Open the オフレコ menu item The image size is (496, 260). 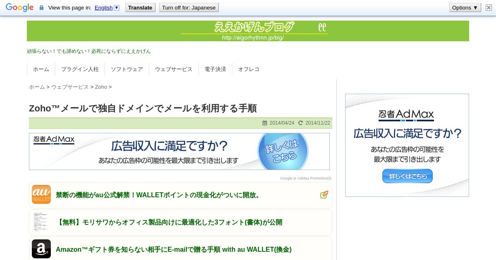249,69
